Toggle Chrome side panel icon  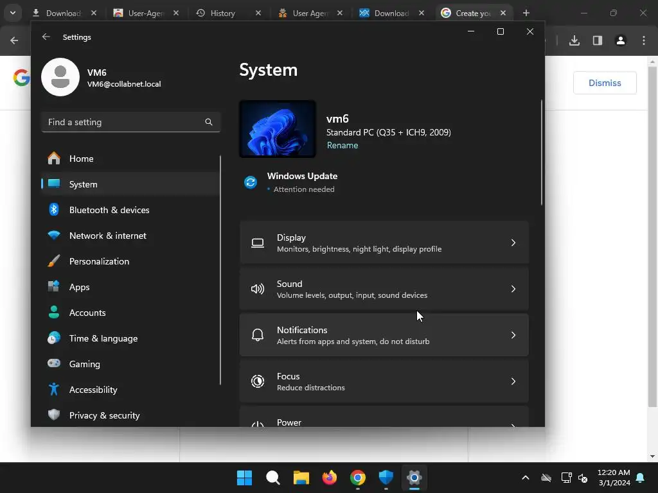click(598, 40)
